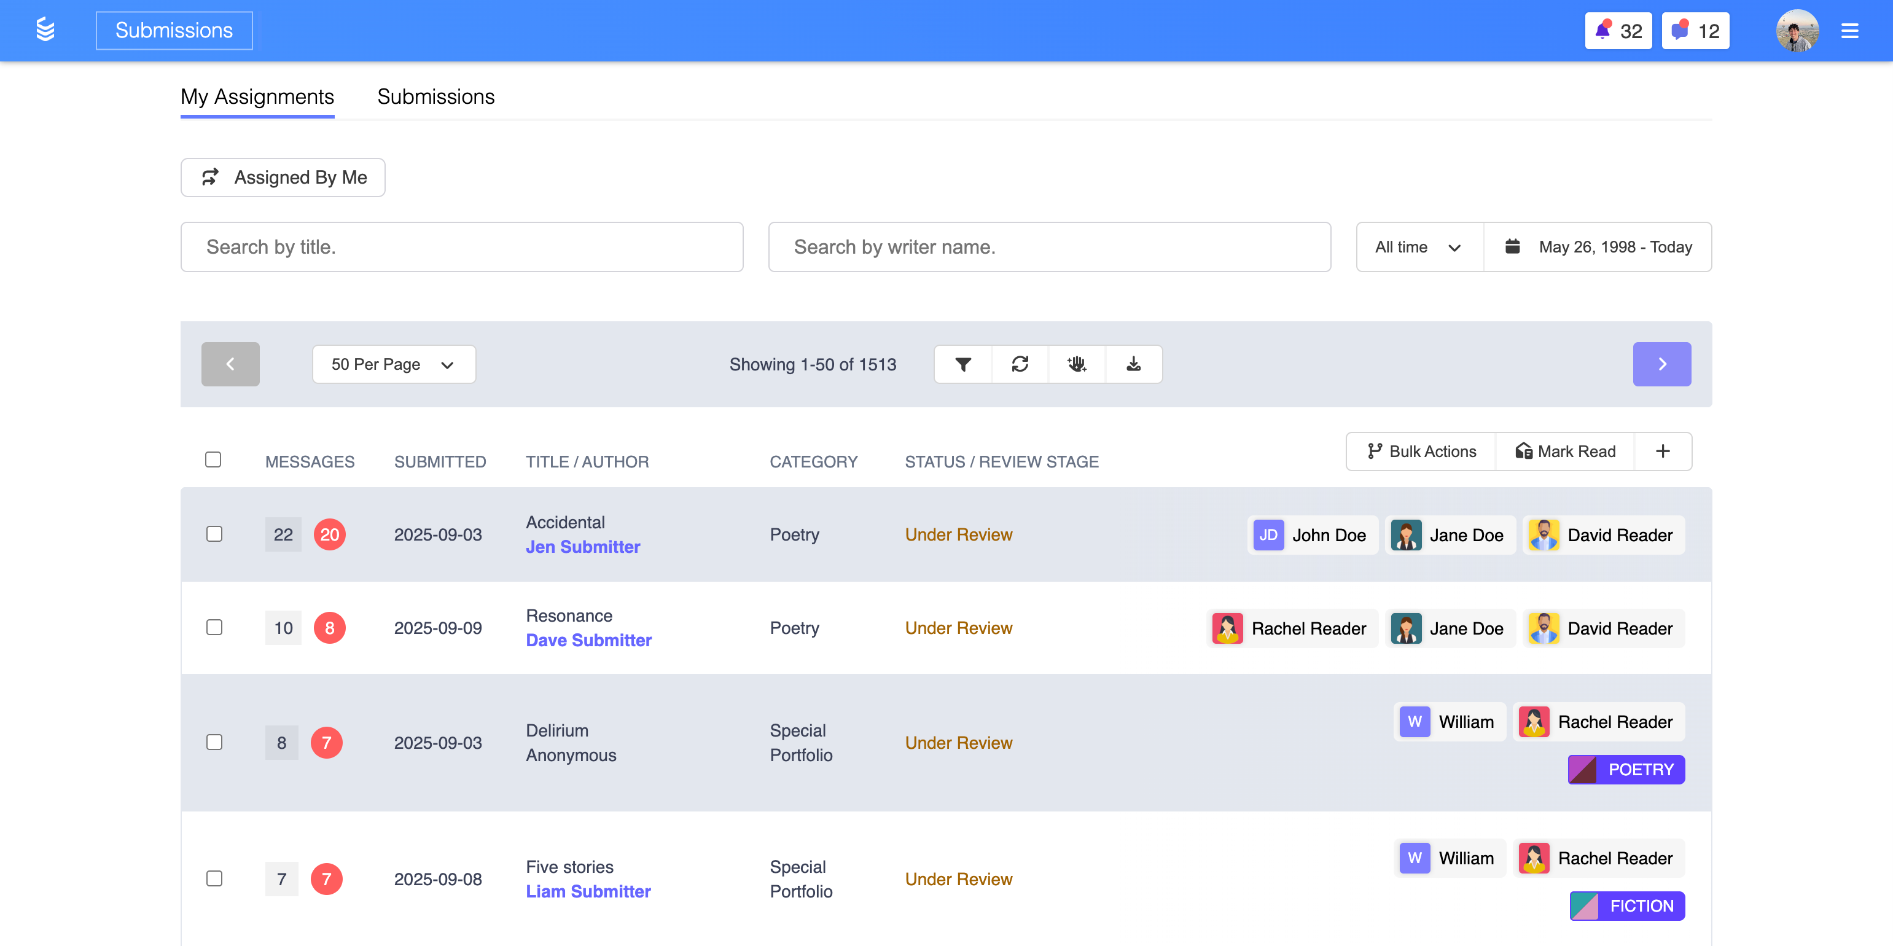Click the plus icon beside Mark Read
The image size is (1893, 946).
point(1662,451)
